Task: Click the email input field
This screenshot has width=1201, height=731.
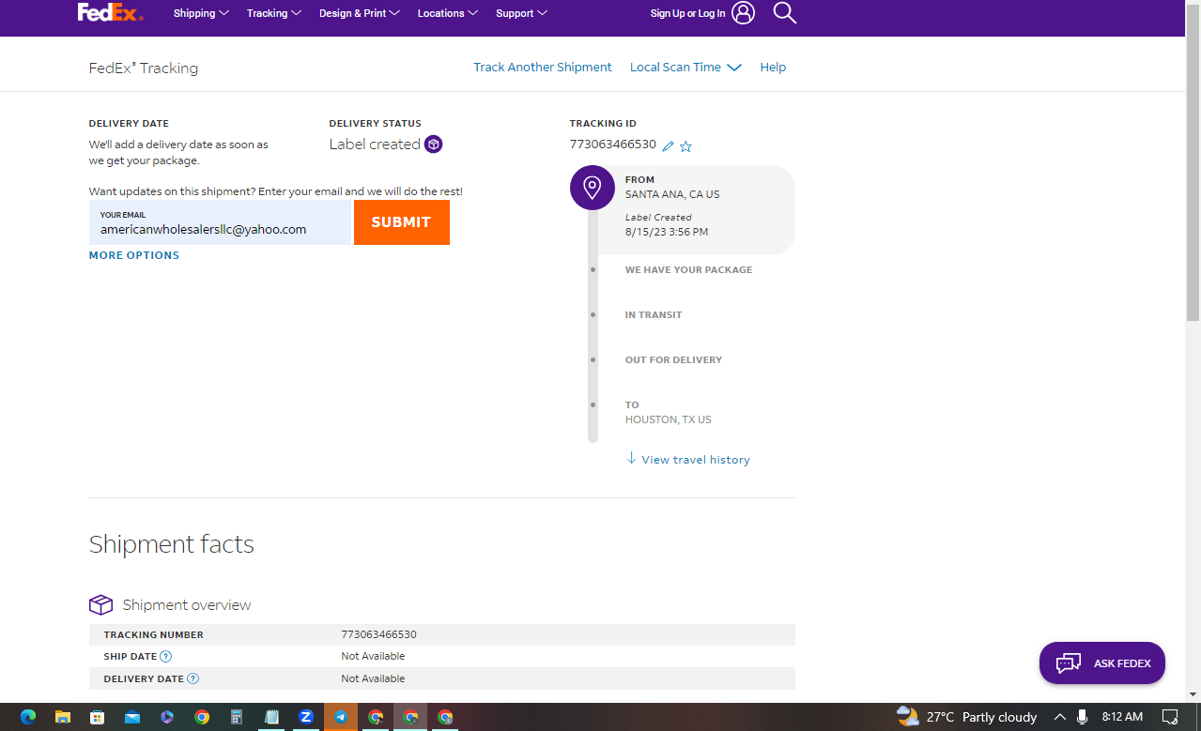Action: point(220,222)
